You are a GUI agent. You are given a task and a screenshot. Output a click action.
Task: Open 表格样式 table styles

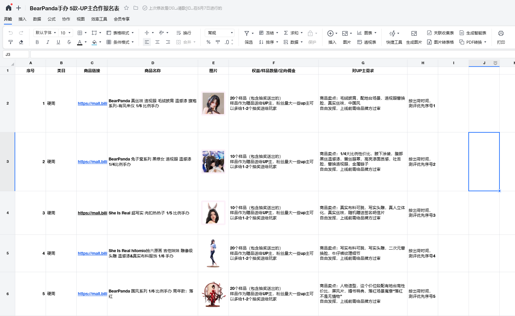click(120, 33)
